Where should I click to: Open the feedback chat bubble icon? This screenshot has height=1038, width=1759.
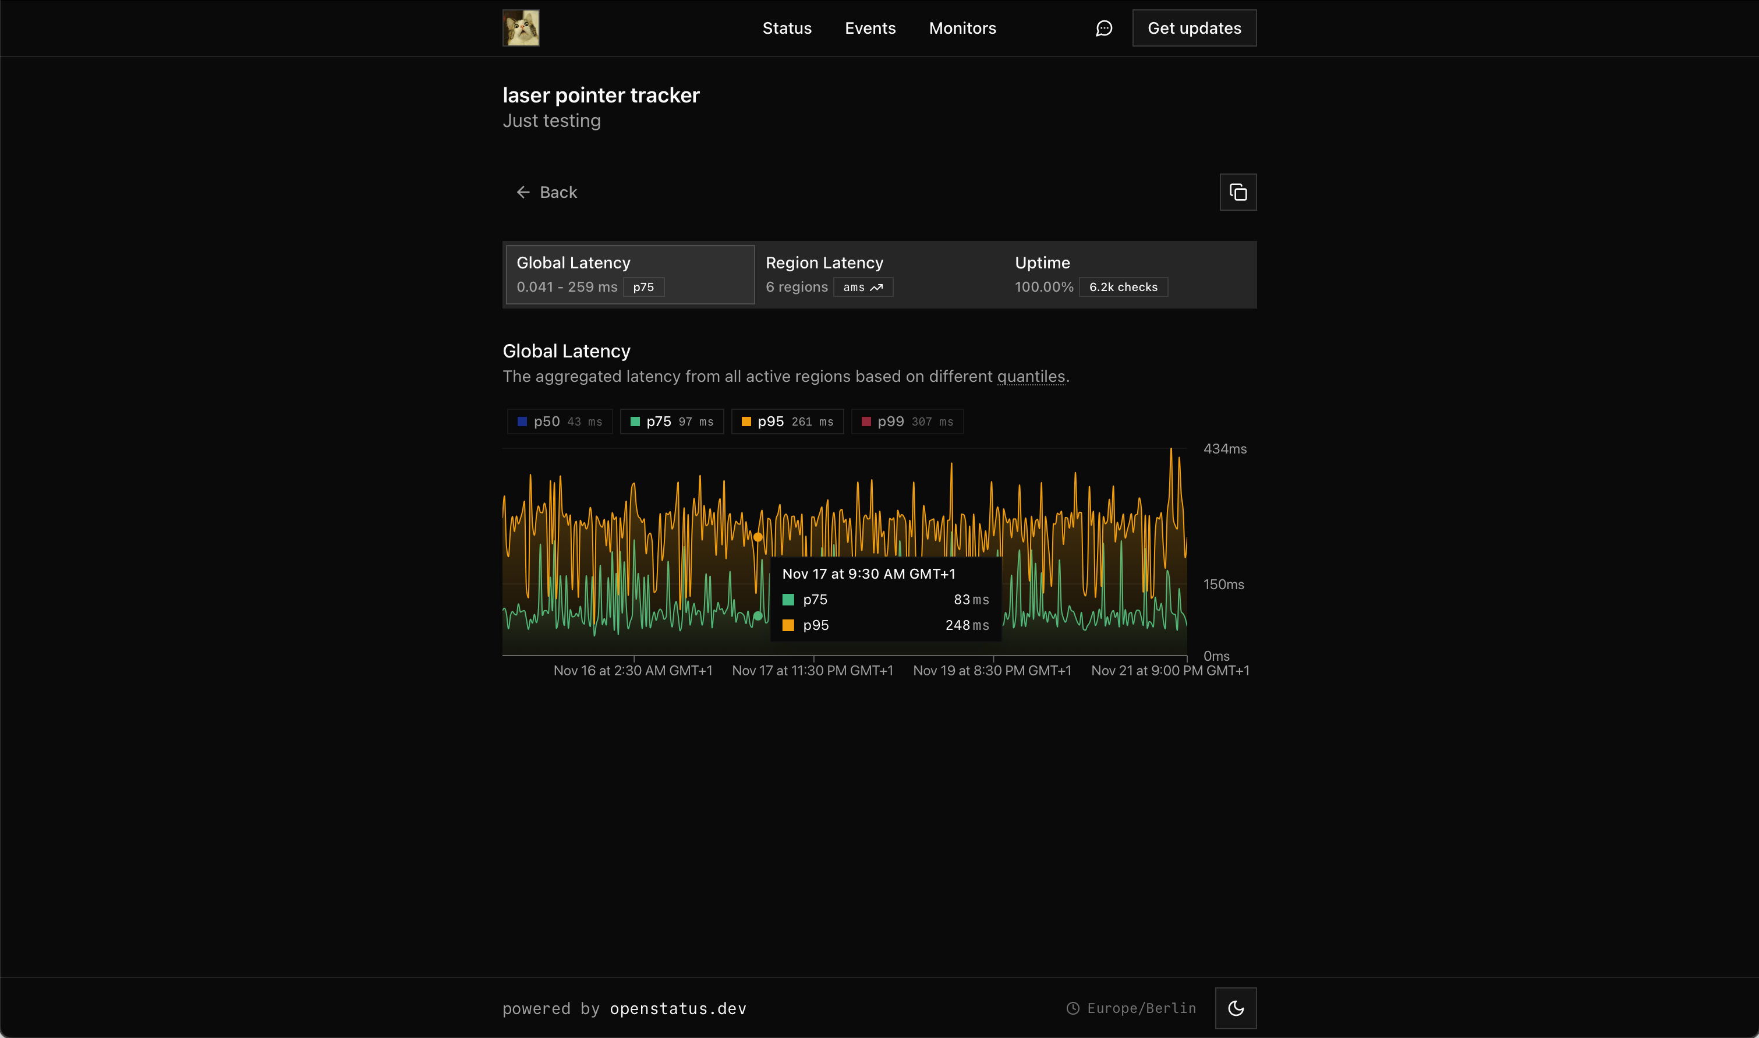point(1103,28)
